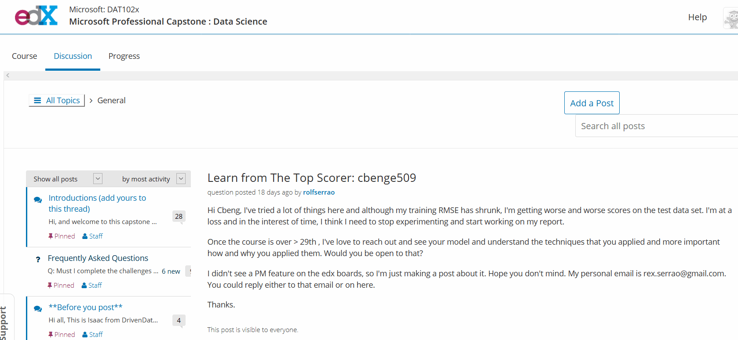
Task: Click the Add a Post button
Action: coord(592,103)
